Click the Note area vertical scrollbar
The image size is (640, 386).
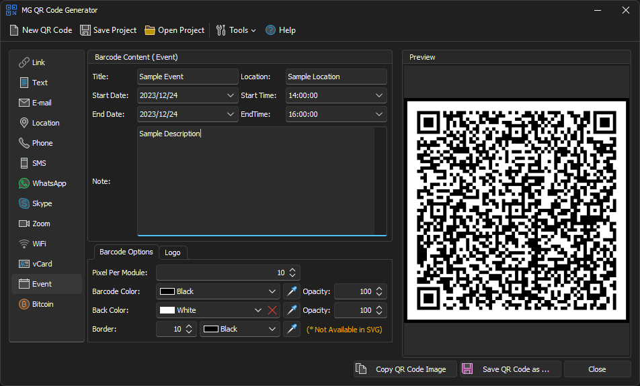381,181
